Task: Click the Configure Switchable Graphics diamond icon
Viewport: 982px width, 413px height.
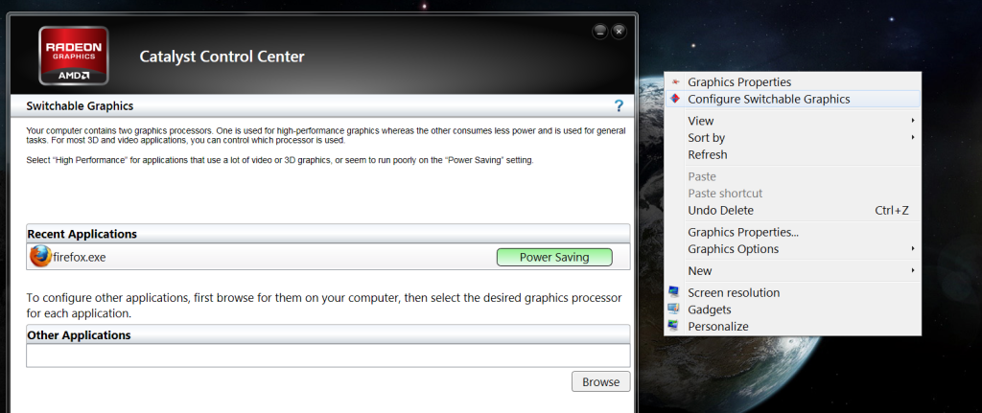Action: [675, 99]
